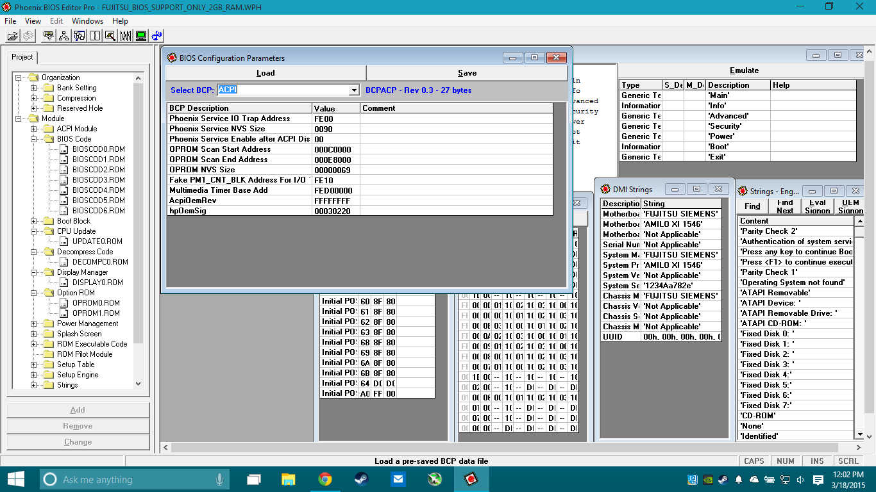
Task: Click the Add button in the Project panel
Action: 78,410
